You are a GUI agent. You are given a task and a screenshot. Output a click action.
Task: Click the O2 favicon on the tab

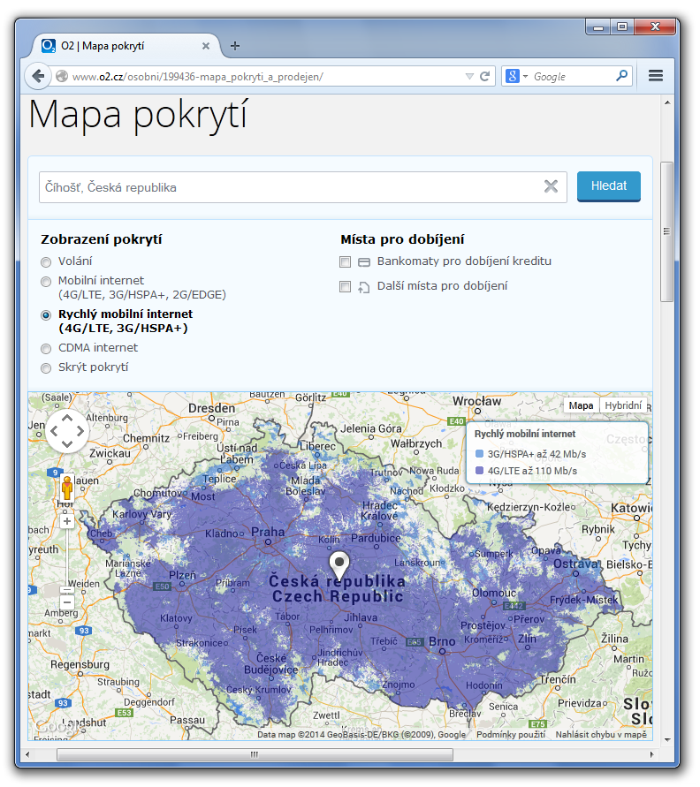pyautogui.click(x=49, y=46)
